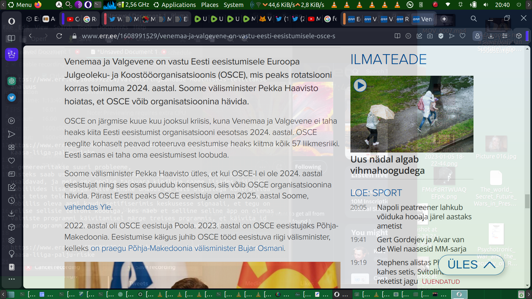Open the snapshot edit tool in sidebar
This screenshot has height=299, width=532.
coord(12,187)
